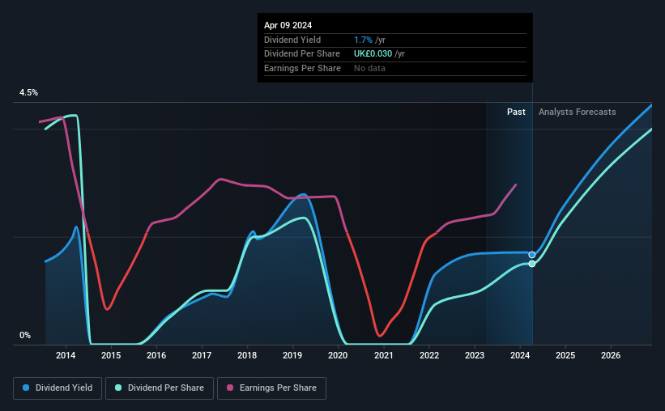
Task: Click the 0% y-axis label
Action: [x=25, y=335]
